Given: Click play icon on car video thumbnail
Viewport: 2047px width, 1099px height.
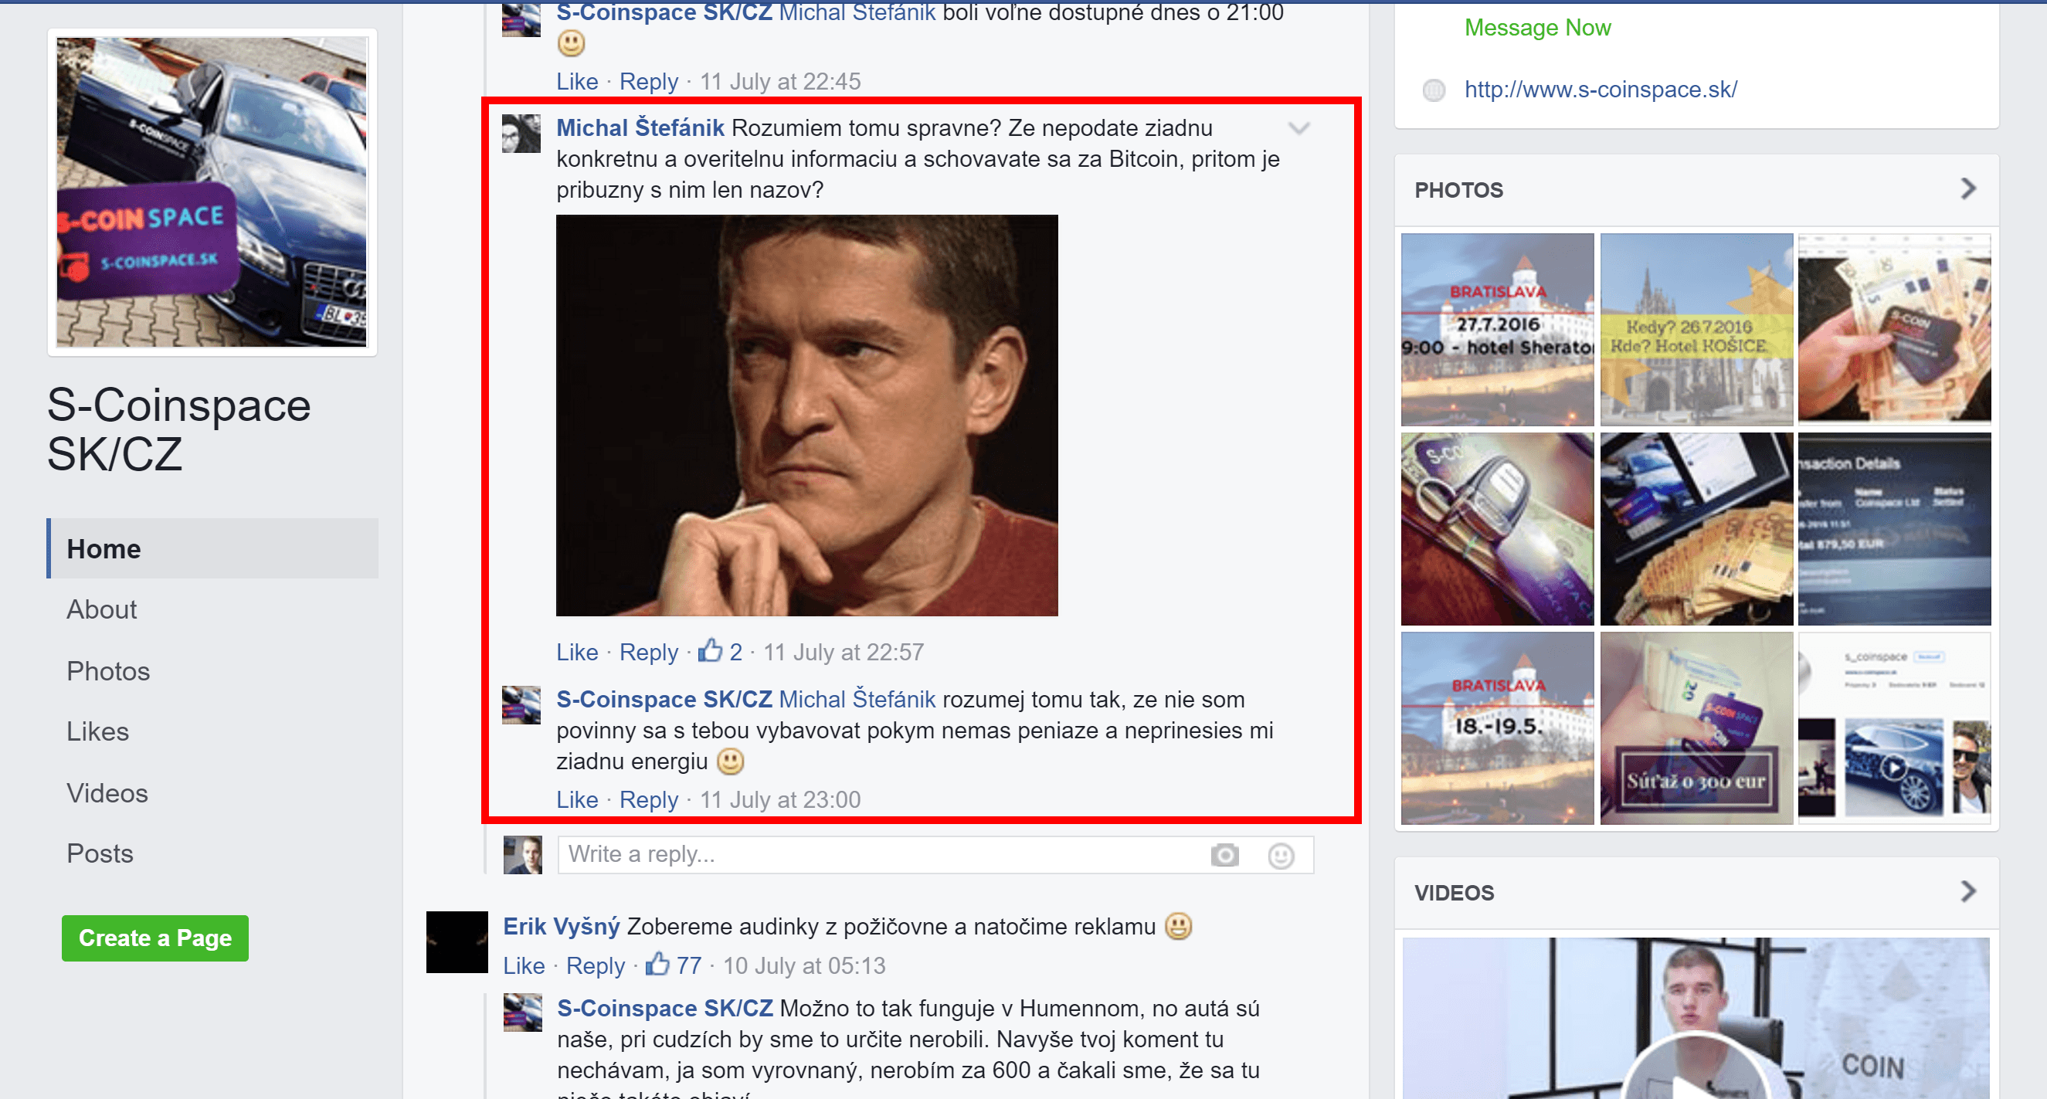Looking at the screenshot, I should pos(1894,767).
